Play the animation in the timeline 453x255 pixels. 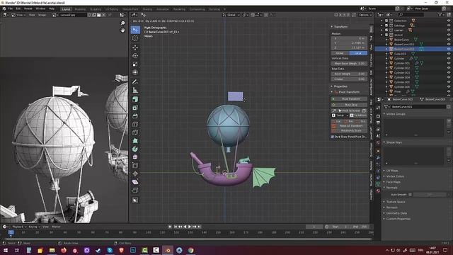click(190, 227)
